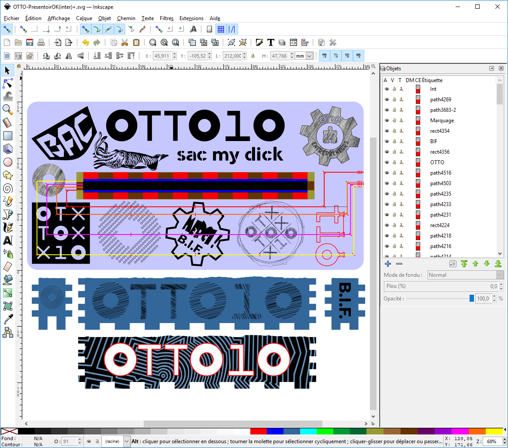Viewport: 508px width, 448px height.
Task: Click the red swatch in palette
Action: click(x=258, y=431)
